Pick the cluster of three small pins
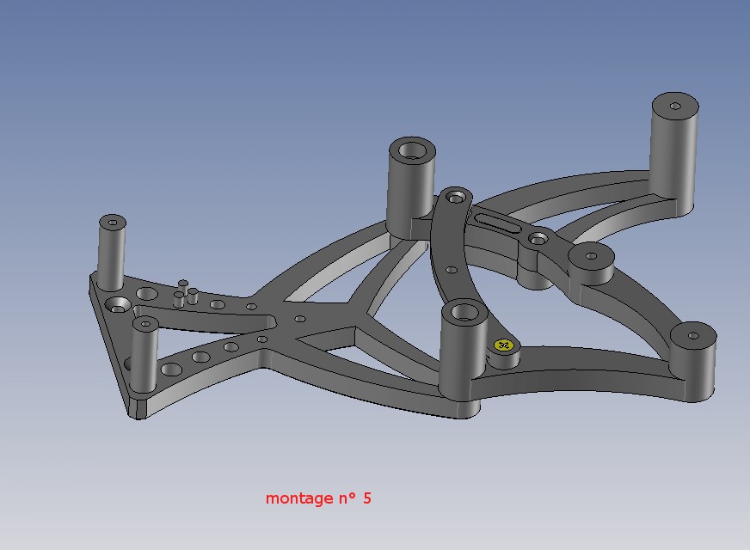 (186, 293)
